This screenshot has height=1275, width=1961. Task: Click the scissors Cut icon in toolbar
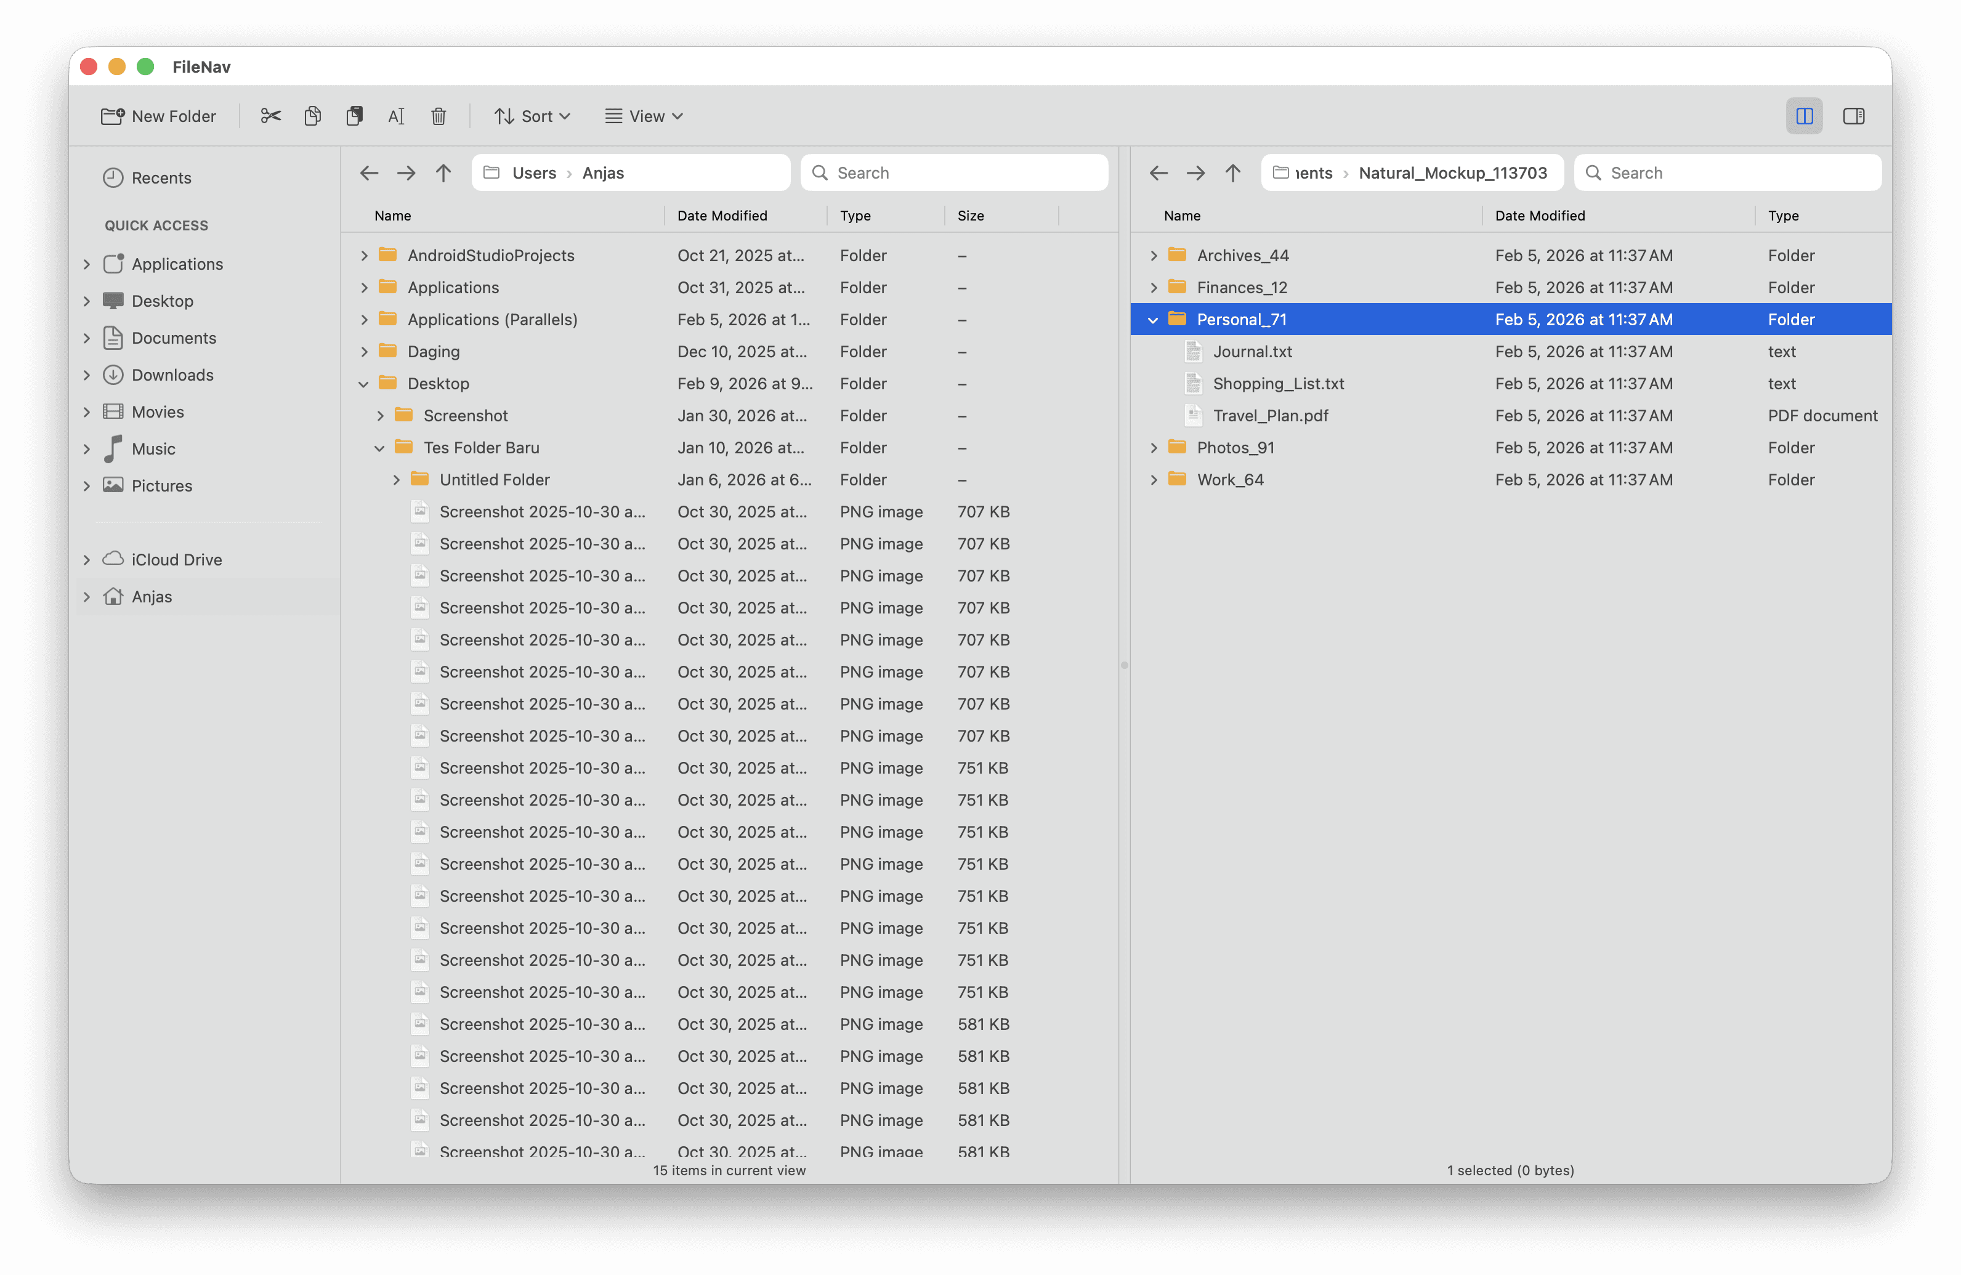(270, 116)
